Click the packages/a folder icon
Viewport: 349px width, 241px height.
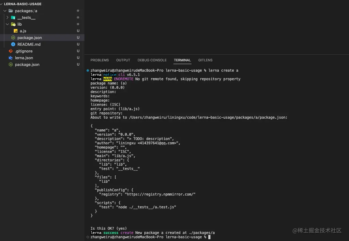11,11
